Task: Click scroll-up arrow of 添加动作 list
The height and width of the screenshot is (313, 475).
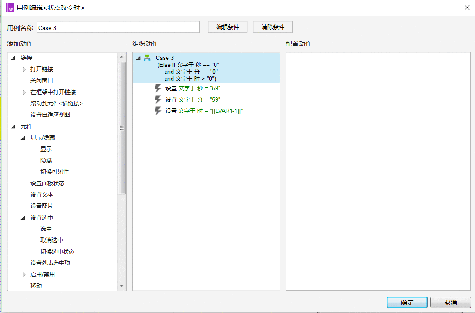Action: [121, 57]
